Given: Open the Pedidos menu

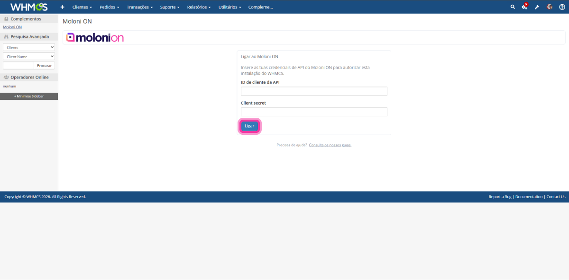Looking at the screenshot, I should (x=110, y=7).
